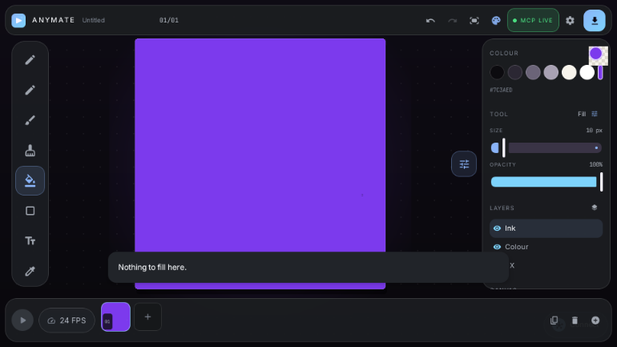Select the Fill bucket tool
This screenshot has height=347, width=617.
[x=30, y=180]
